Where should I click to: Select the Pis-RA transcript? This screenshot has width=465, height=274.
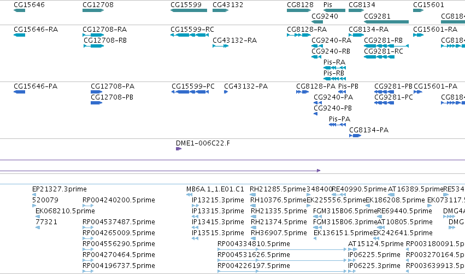[334, 62]
